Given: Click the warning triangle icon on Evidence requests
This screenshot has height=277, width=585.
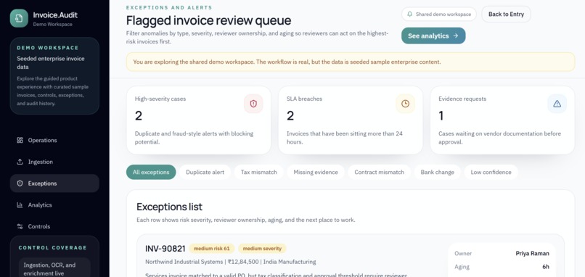Looking at the screenshot, I should (557, 104).
